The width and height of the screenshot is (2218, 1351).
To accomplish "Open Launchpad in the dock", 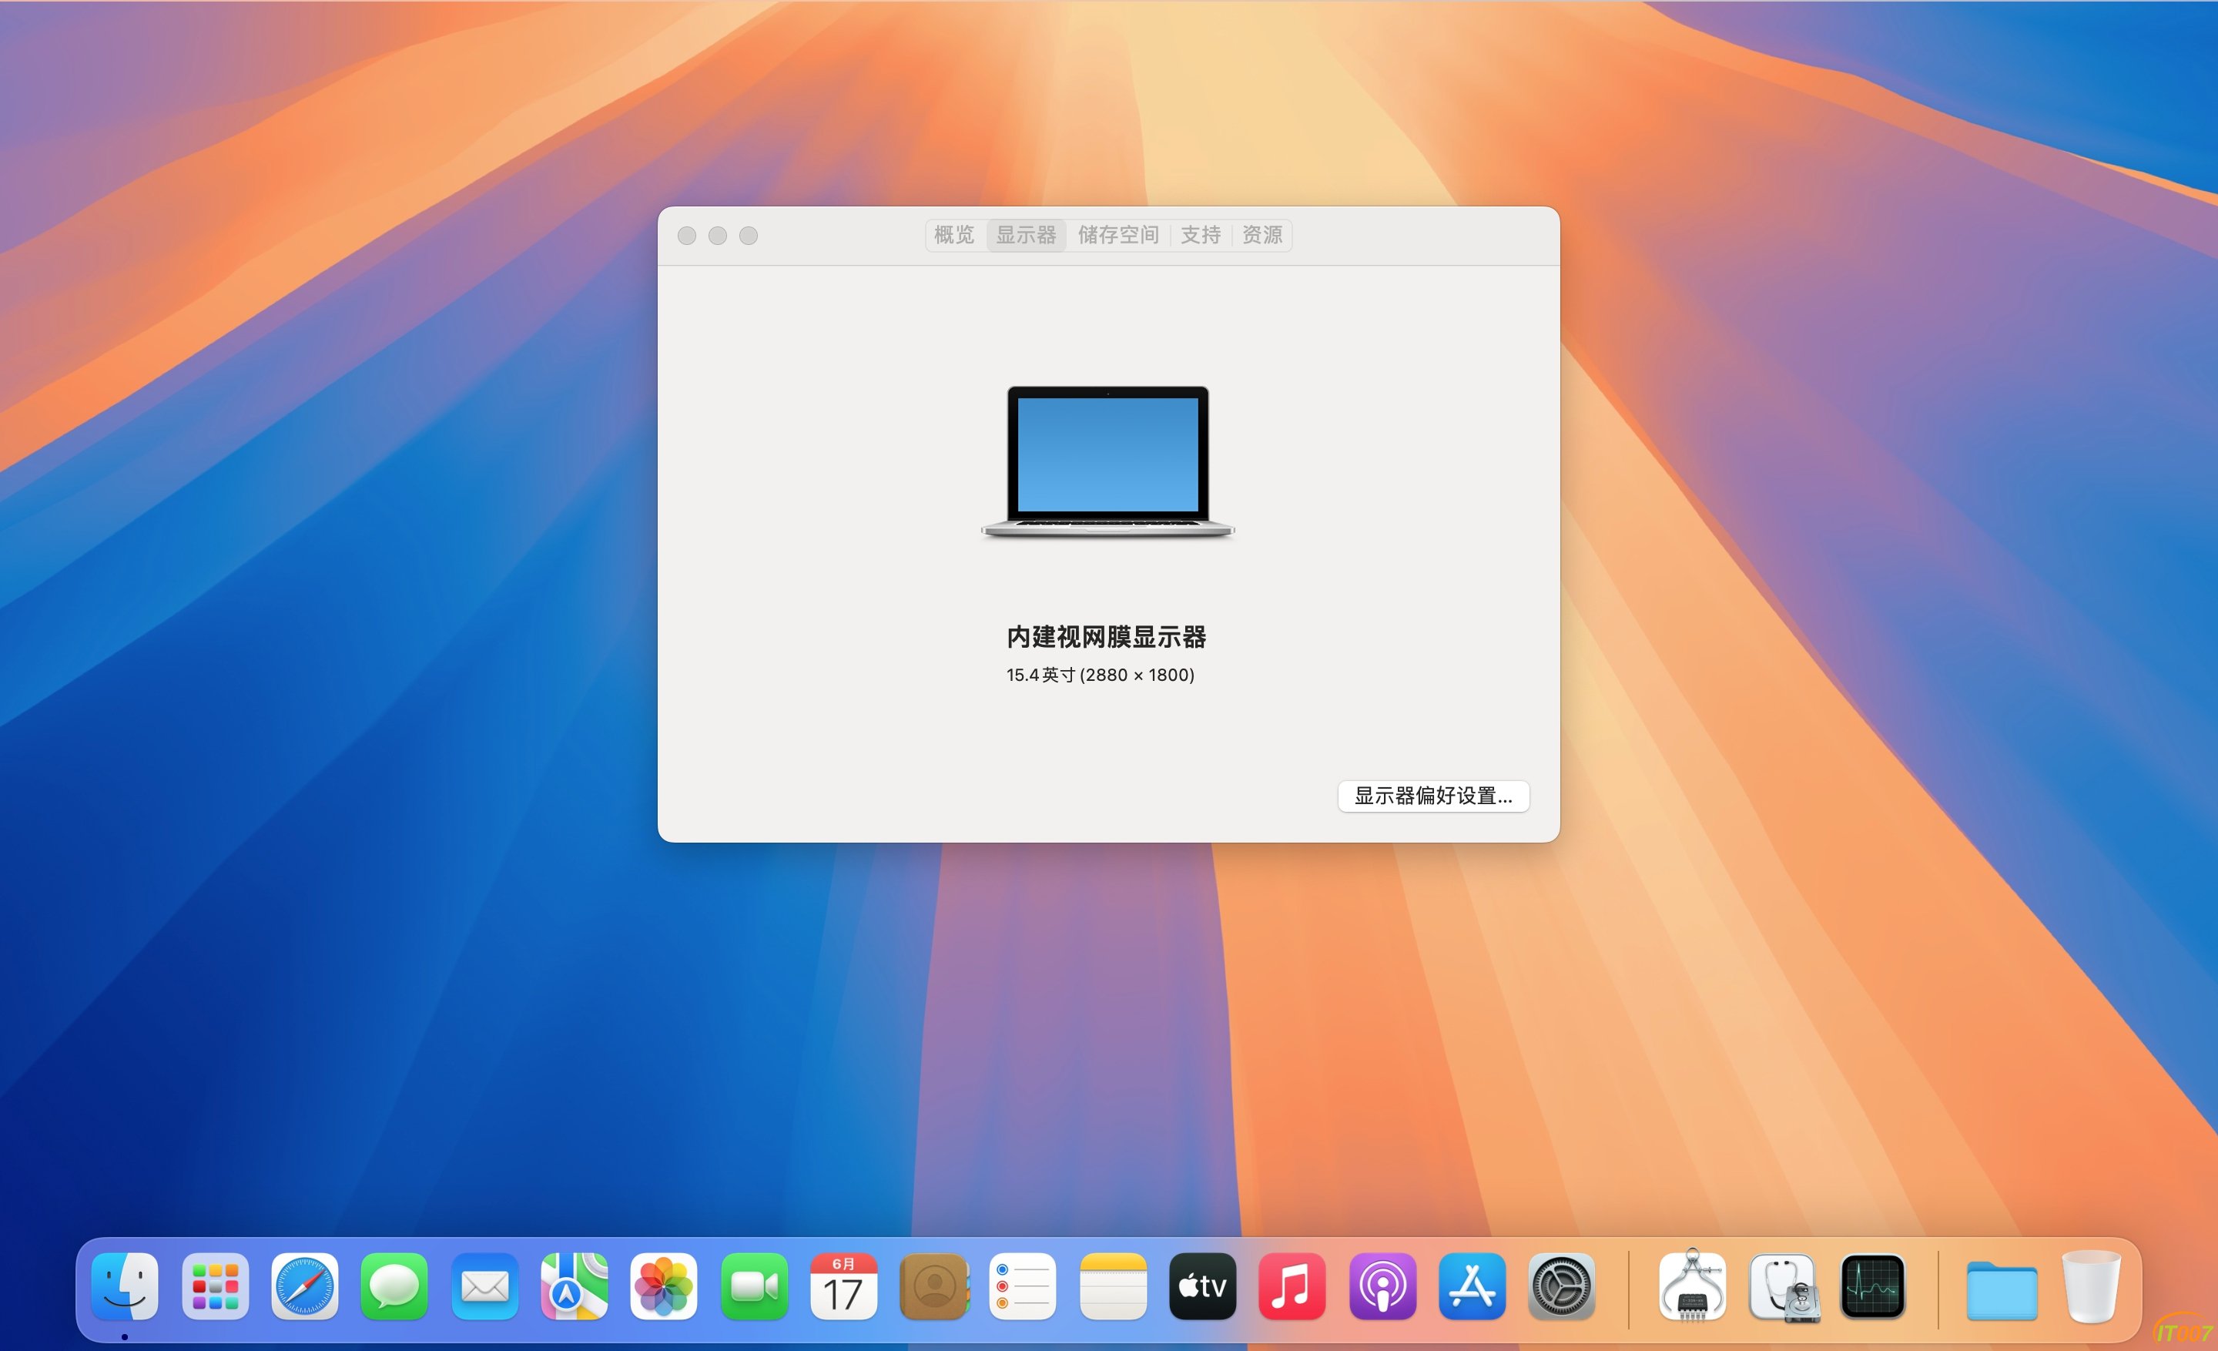I will coord(215,1286).
